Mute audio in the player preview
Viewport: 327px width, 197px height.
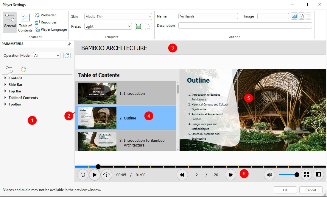(x=269, y=175)
